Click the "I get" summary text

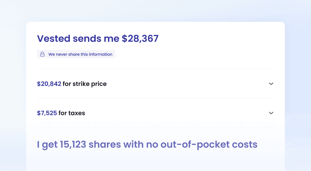pyautogui.click(x=47, y=145)
